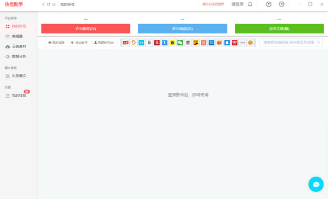Select the yellow circle platform icon
The height and width of the screenshot is (199, 330).
pyautogui.click(x=172, y=43)
